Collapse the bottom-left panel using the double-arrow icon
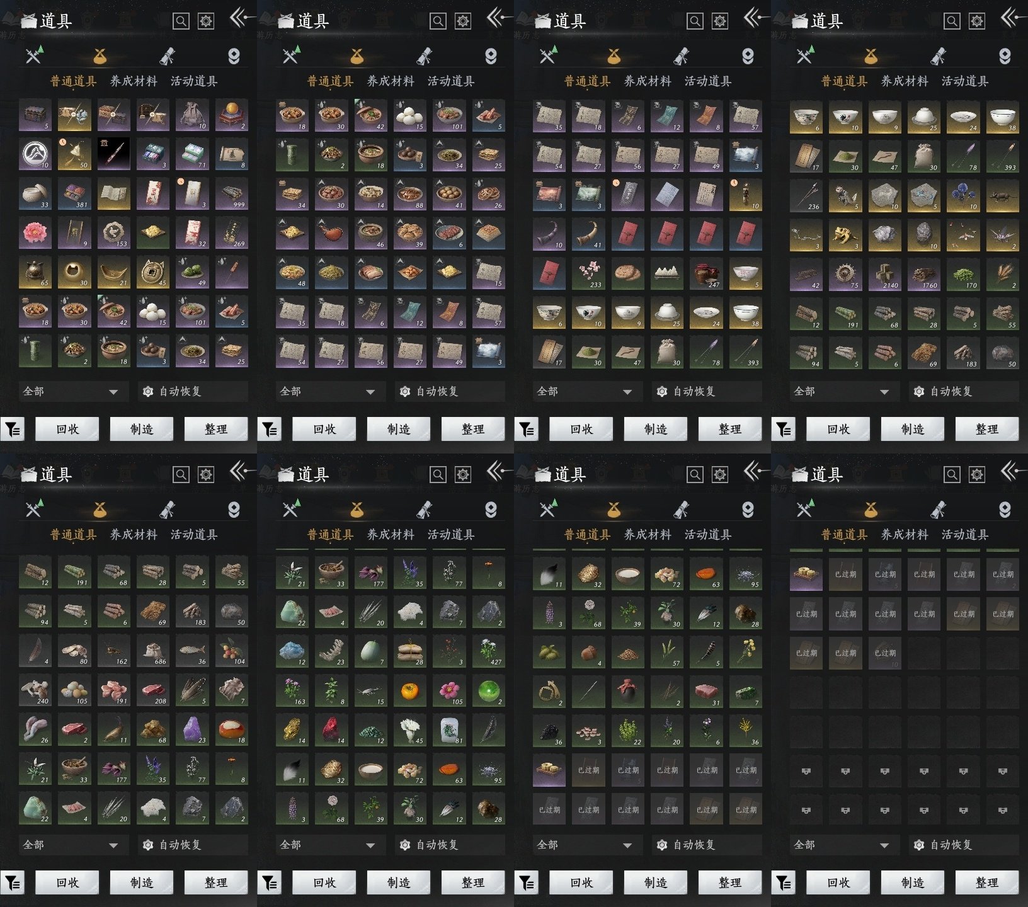Image resolution: width=1028 pixels, height=907 pixels. click(239, 471)
